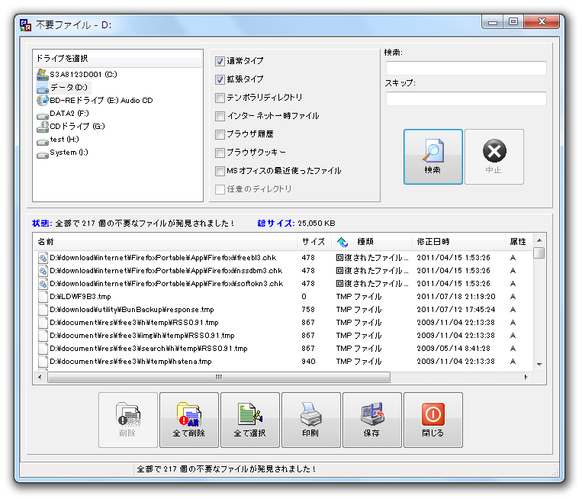582x499 pixels.
Task: Click the disc icon beside BD-RE drive
Action: click(x=43, y=100)
